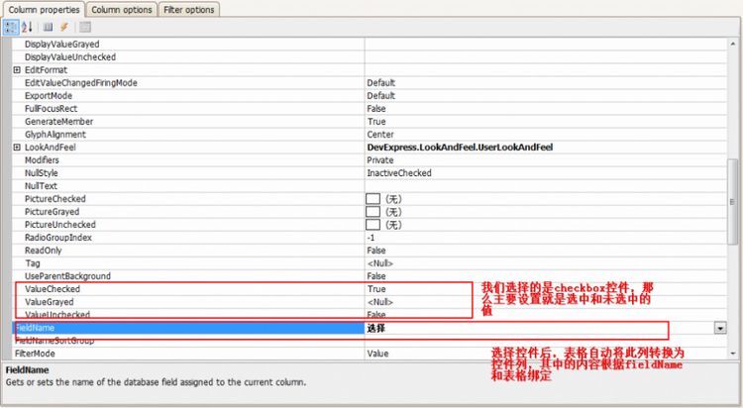Open the FieldName value dropdown arrow

click(720, 328)
